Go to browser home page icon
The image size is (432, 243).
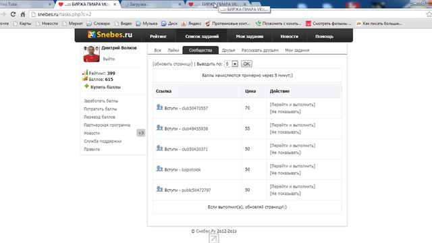(x=23, y=14)
